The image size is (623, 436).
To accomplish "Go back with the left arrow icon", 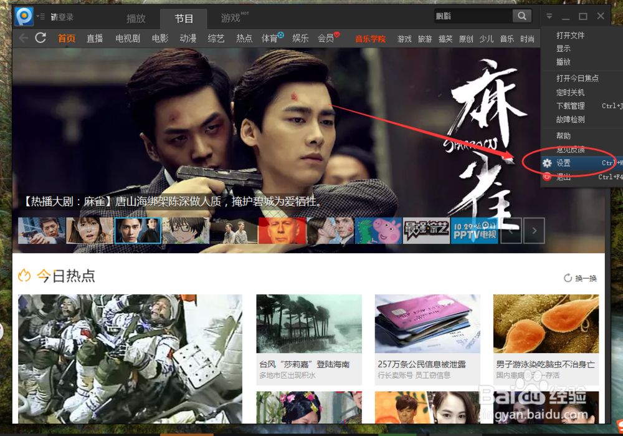I will 24,38.
